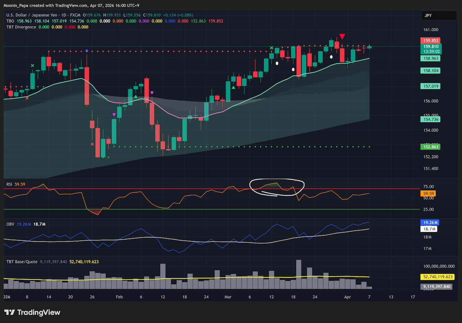This screenshot has width=462, height=323.
Task: Click the green up-triangle in early March
Action: click(x=233, y=87)
